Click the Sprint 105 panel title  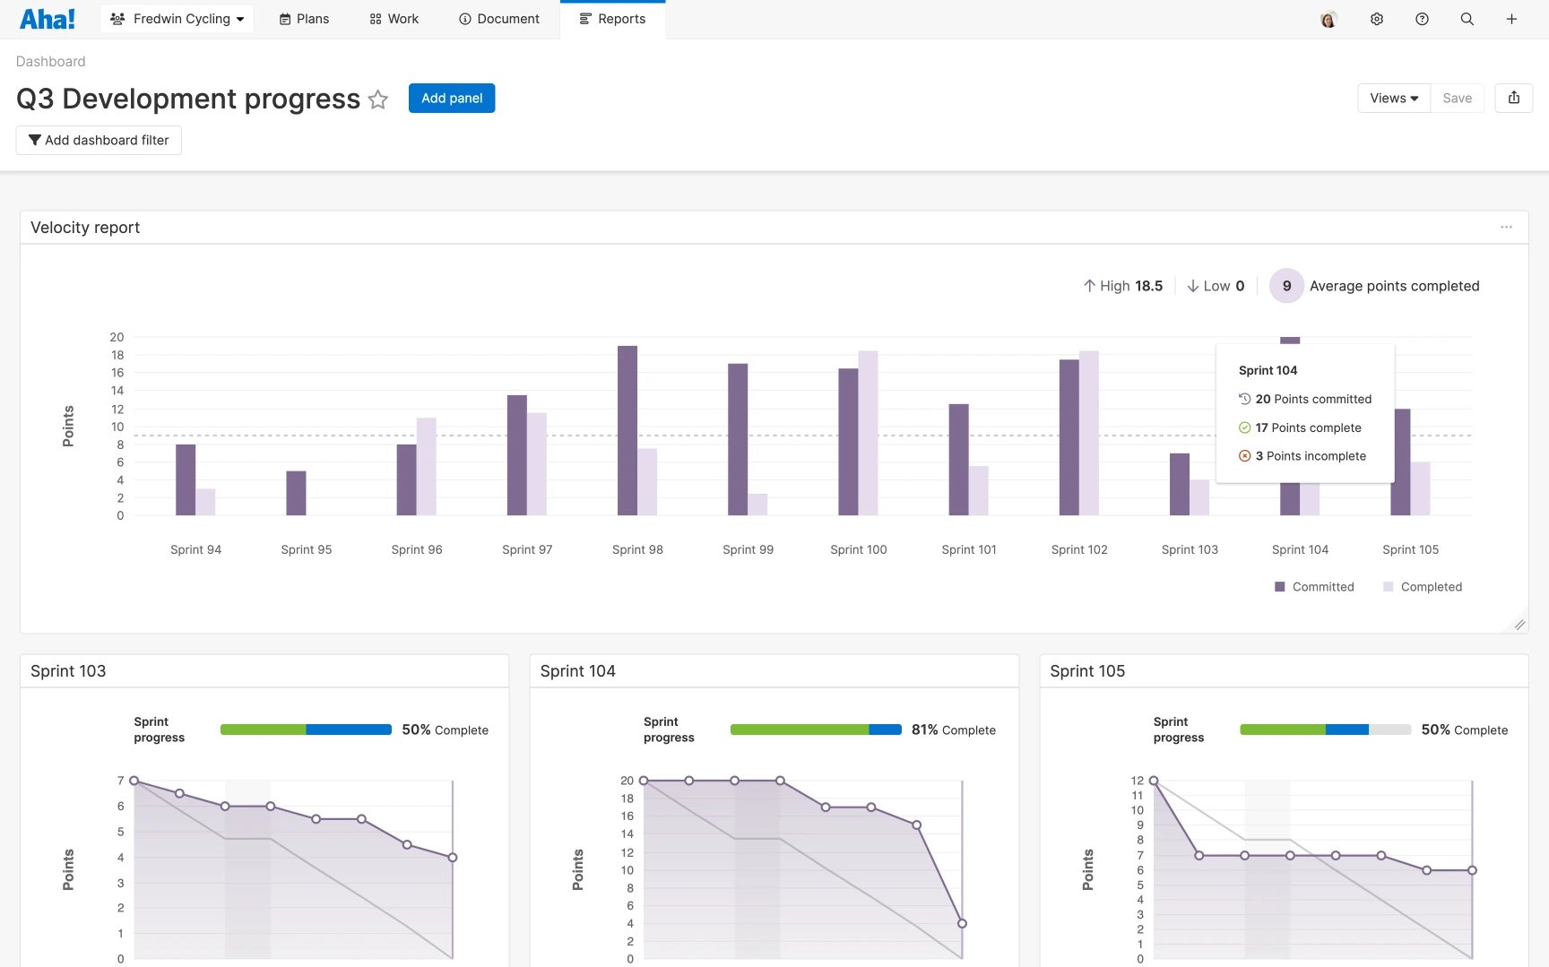click(1087, 671)
